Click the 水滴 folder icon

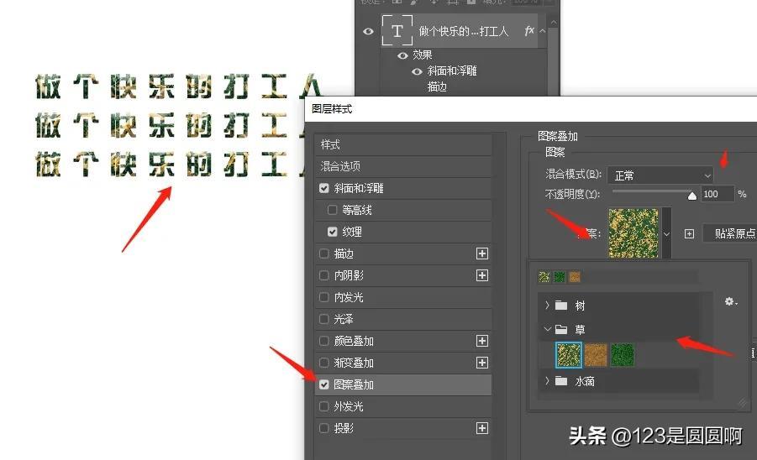560,381
